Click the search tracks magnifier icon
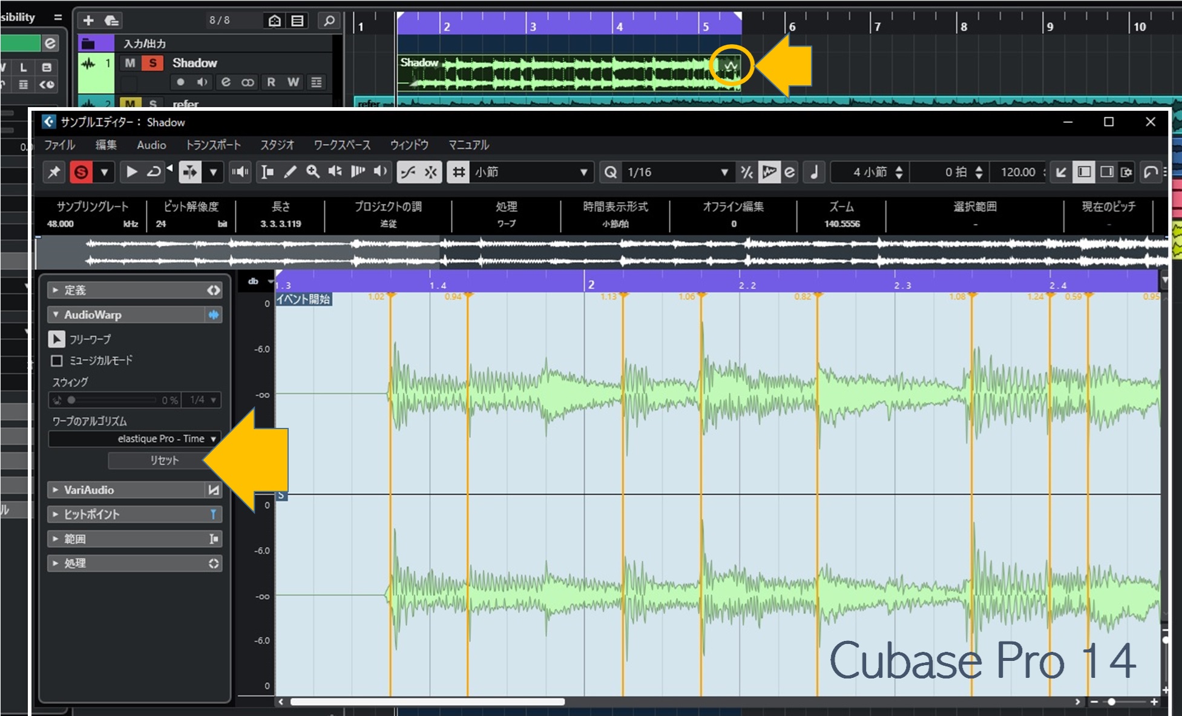 click(329, 21)
